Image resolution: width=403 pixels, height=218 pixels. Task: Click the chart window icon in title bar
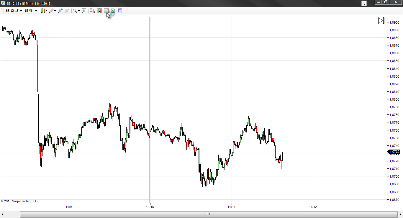pyautogui.click(x=3, y=3)
